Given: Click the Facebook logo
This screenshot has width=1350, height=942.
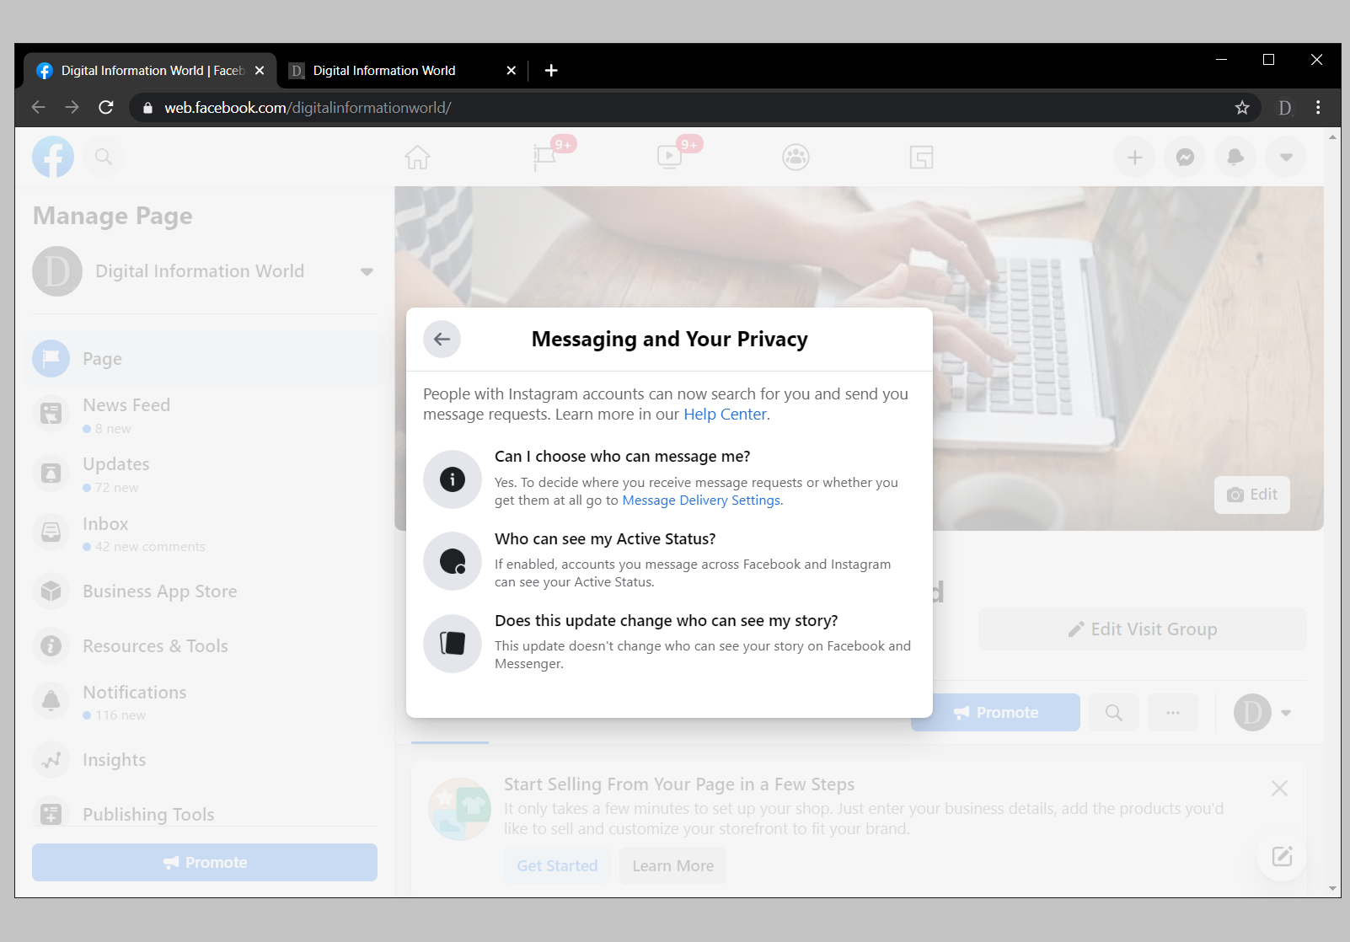Looking at the screenshot, I should (x=53, y=157).
